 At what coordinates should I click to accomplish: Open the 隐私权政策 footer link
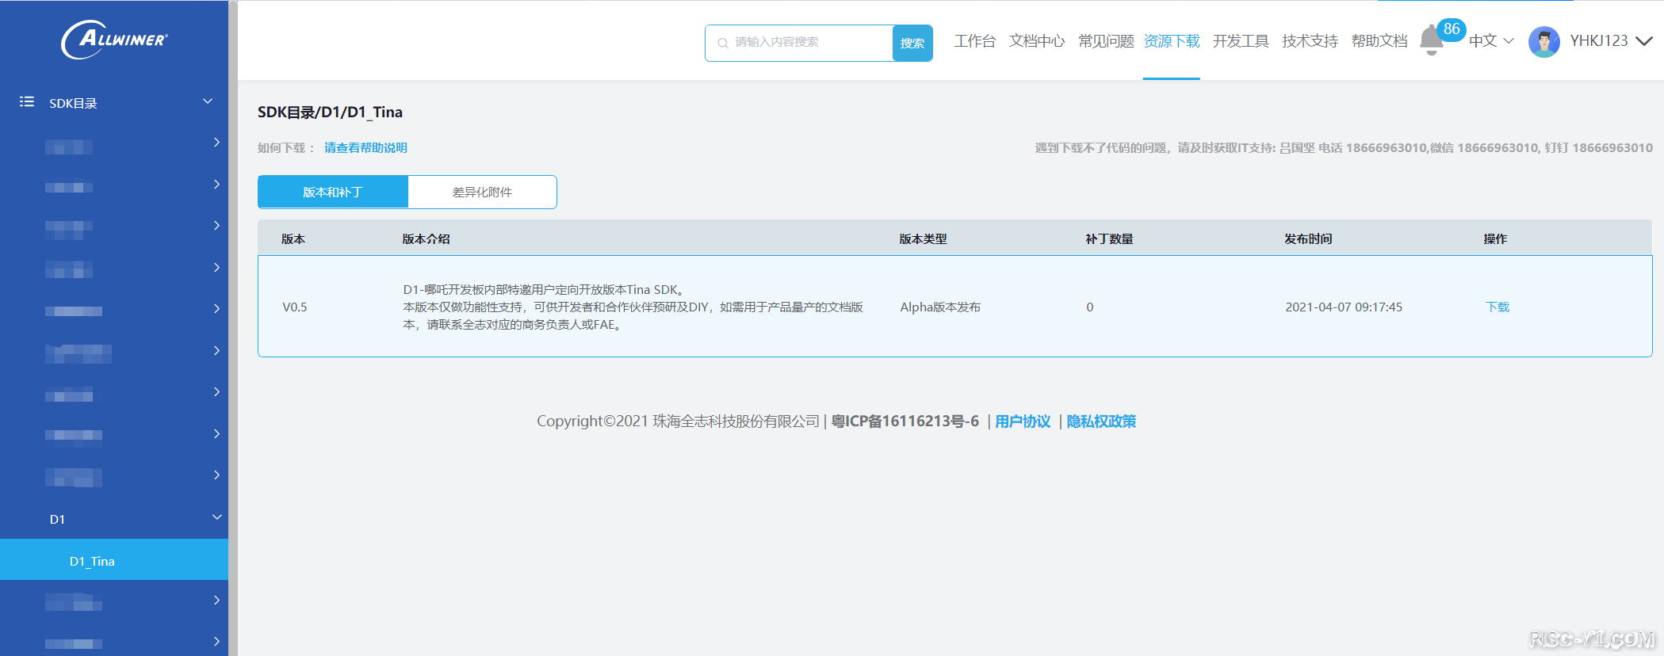[1101, 421]
